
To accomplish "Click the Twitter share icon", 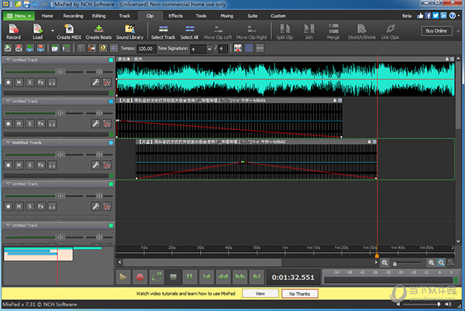I will [436, 15].
